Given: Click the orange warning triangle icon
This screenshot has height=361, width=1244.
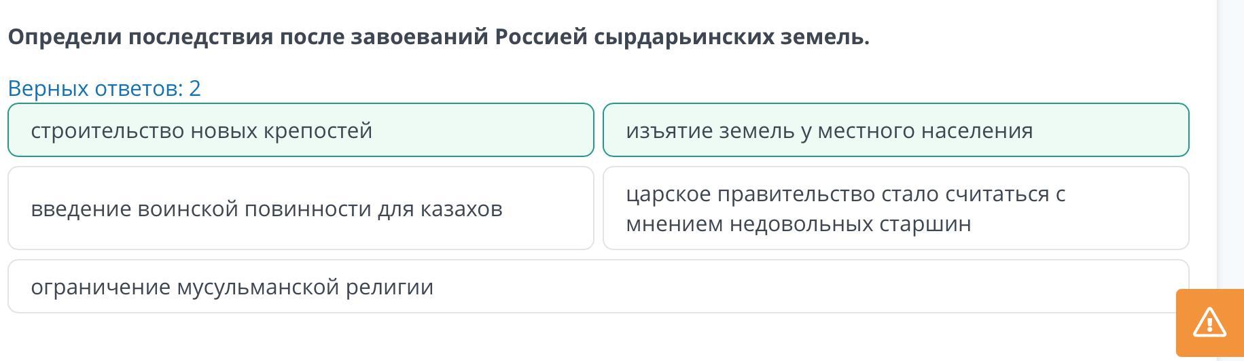Looking at the screenshot, I should pos(1209,322).
